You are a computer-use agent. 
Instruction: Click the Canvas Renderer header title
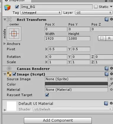tap(33, 69)
